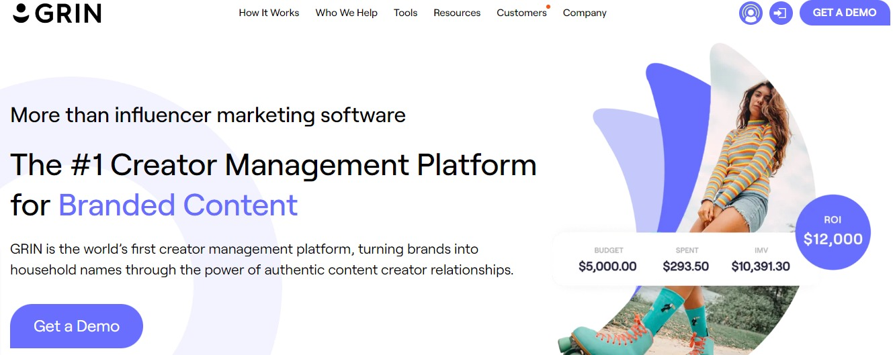Click the SPENT $293.50 value

tap(686, 266)
